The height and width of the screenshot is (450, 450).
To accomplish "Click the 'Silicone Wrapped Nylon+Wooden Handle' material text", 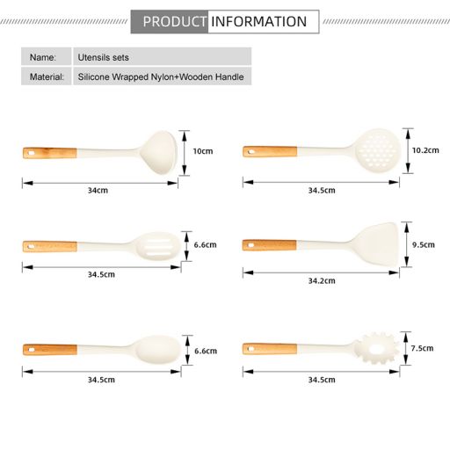I will point(161,76).
